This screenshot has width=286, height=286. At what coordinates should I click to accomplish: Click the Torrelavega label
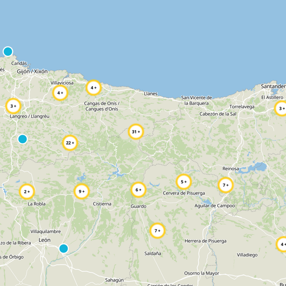(242, 107)
